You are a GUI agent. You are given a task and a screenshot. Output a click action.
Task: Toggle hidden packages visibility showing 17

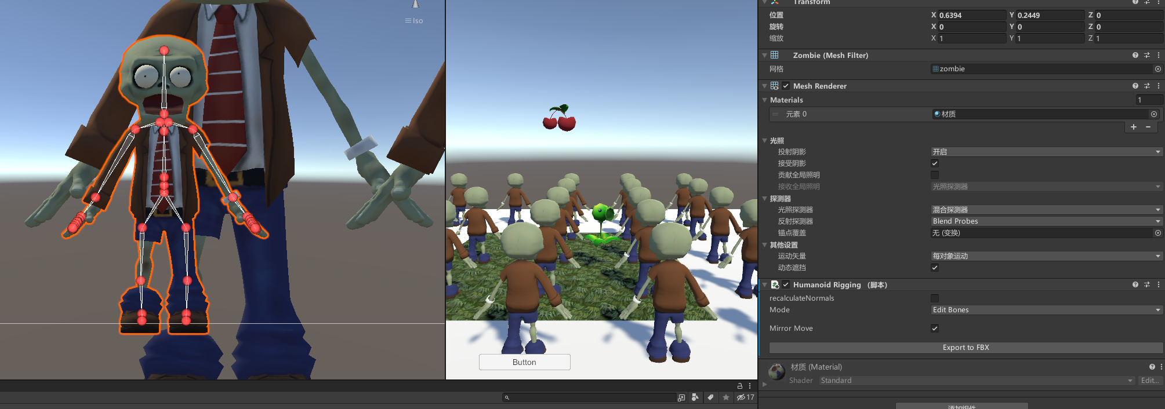pyautogui.click(x=746, y=397)
